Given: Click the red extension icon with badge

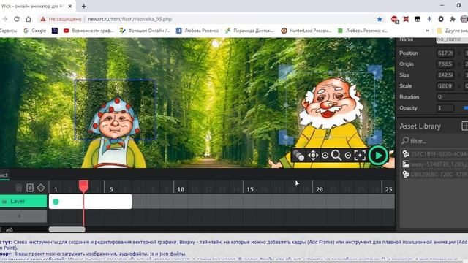Looking at the screenshot, I should 395,20.
